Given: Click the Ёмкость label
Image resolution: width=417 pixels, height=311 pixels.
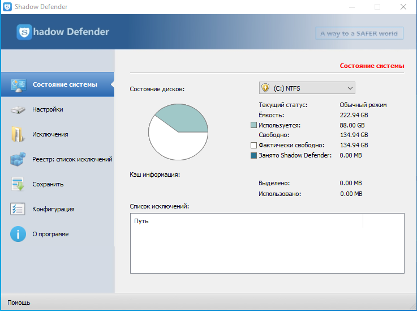Looking at the screenshot, I should pyautogui.click(x=271, y=115).
